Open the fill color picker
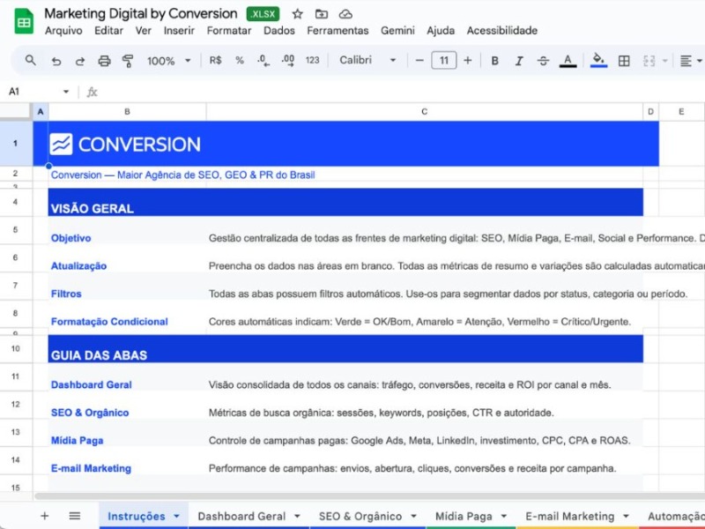The height and width of the screenshot is (529, 705). point(598,61)
